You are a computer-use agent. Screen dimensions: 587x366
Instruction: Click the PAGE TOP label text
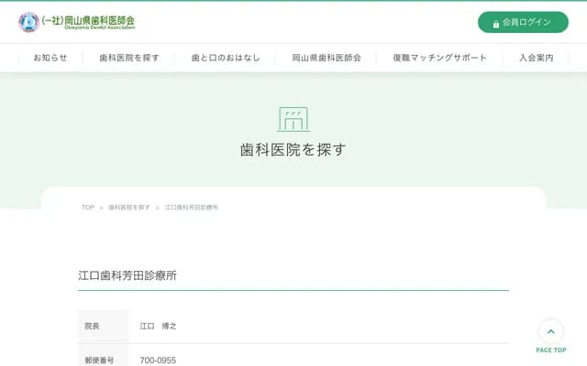tap(551, 350)
